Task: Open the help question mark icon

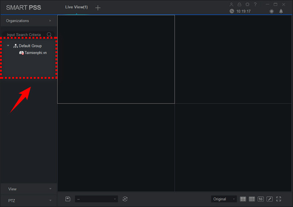Action: (255, 4)
